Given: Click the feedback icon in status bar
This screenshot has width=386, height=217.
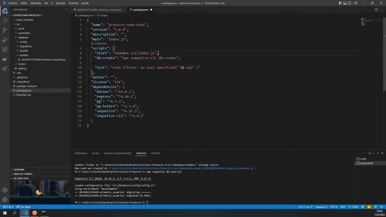Looking at the screenshot, I should click(x=375, y=207).
